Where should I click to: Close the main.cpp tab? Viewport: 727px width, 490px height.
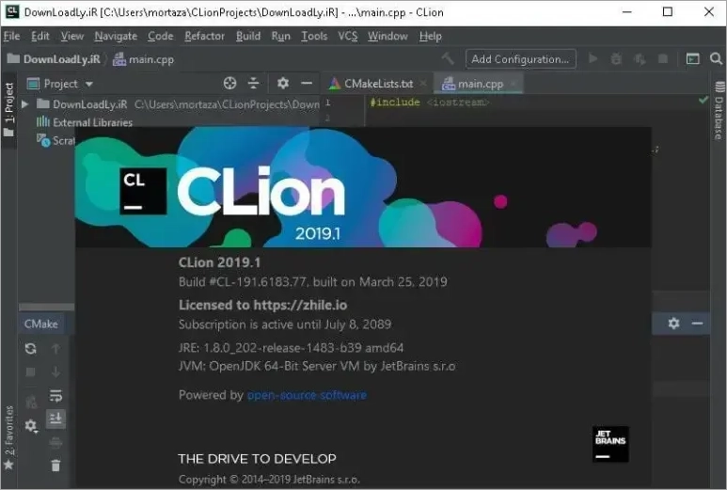pos(513,84)
